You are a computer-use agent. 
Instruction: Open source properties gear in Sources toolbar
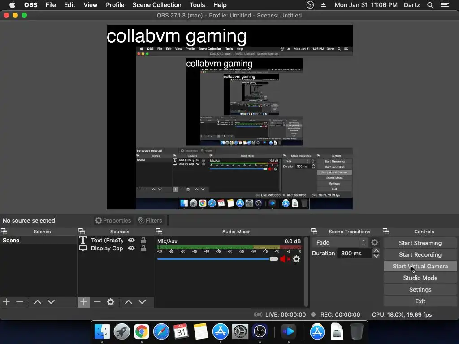point(111,302)
